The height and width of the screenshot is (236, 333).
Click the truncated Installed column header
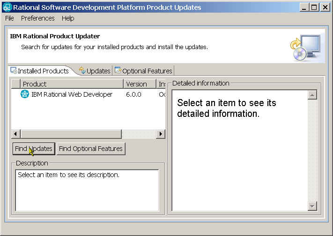point(161,84)
